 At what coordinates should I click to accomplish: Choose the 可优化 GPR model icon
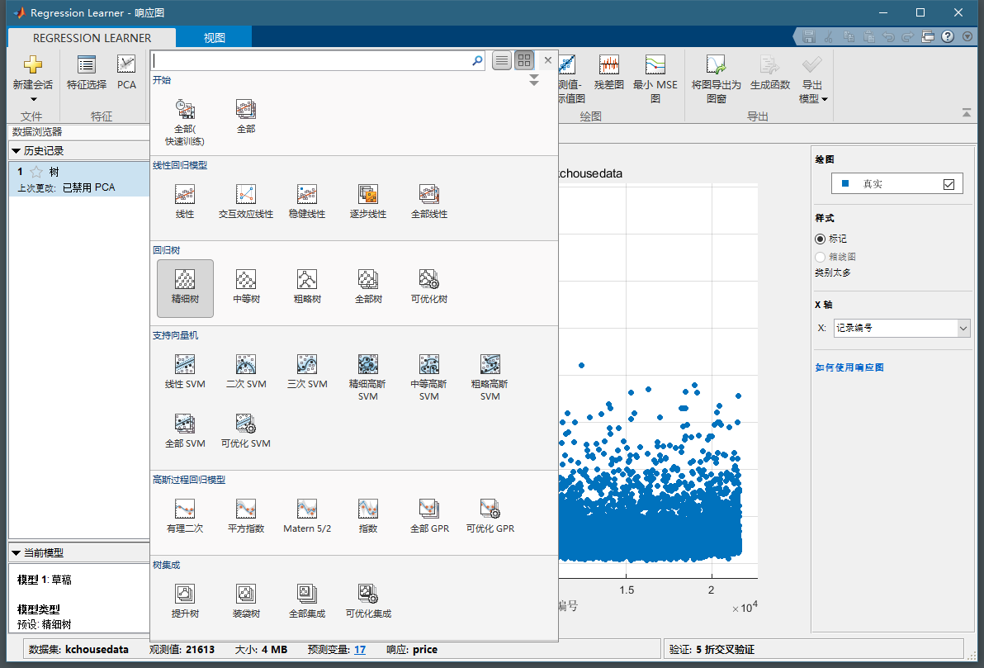pyautogui.click(x=490, y=514)
